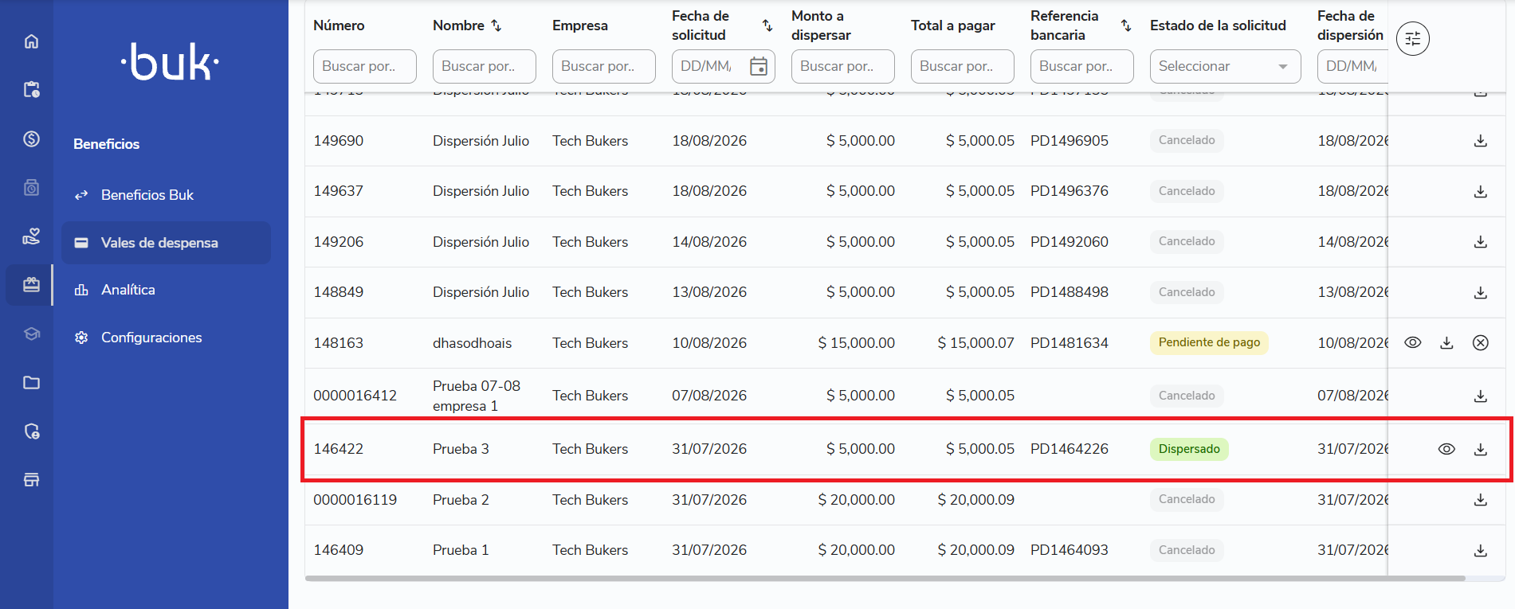This screenshot has width=1515, height=609.
Task: Select the benefits briefcase sidebar icon
Action: click(x=31, y=285)
